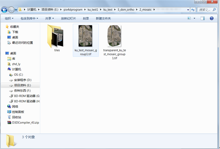Go back with the Back arrow button
Image resolution: width=220 pixels, height=149 pixels.
tap(4, 10)
